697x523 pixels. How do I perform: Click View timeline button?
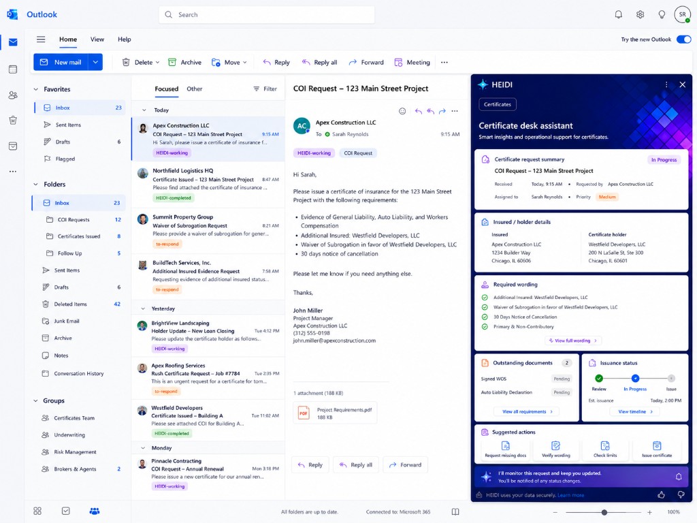click(635, 412)
